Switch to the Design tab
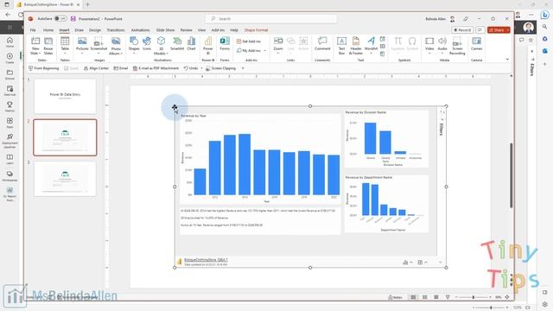553x311 pixels. pos(94,30)
